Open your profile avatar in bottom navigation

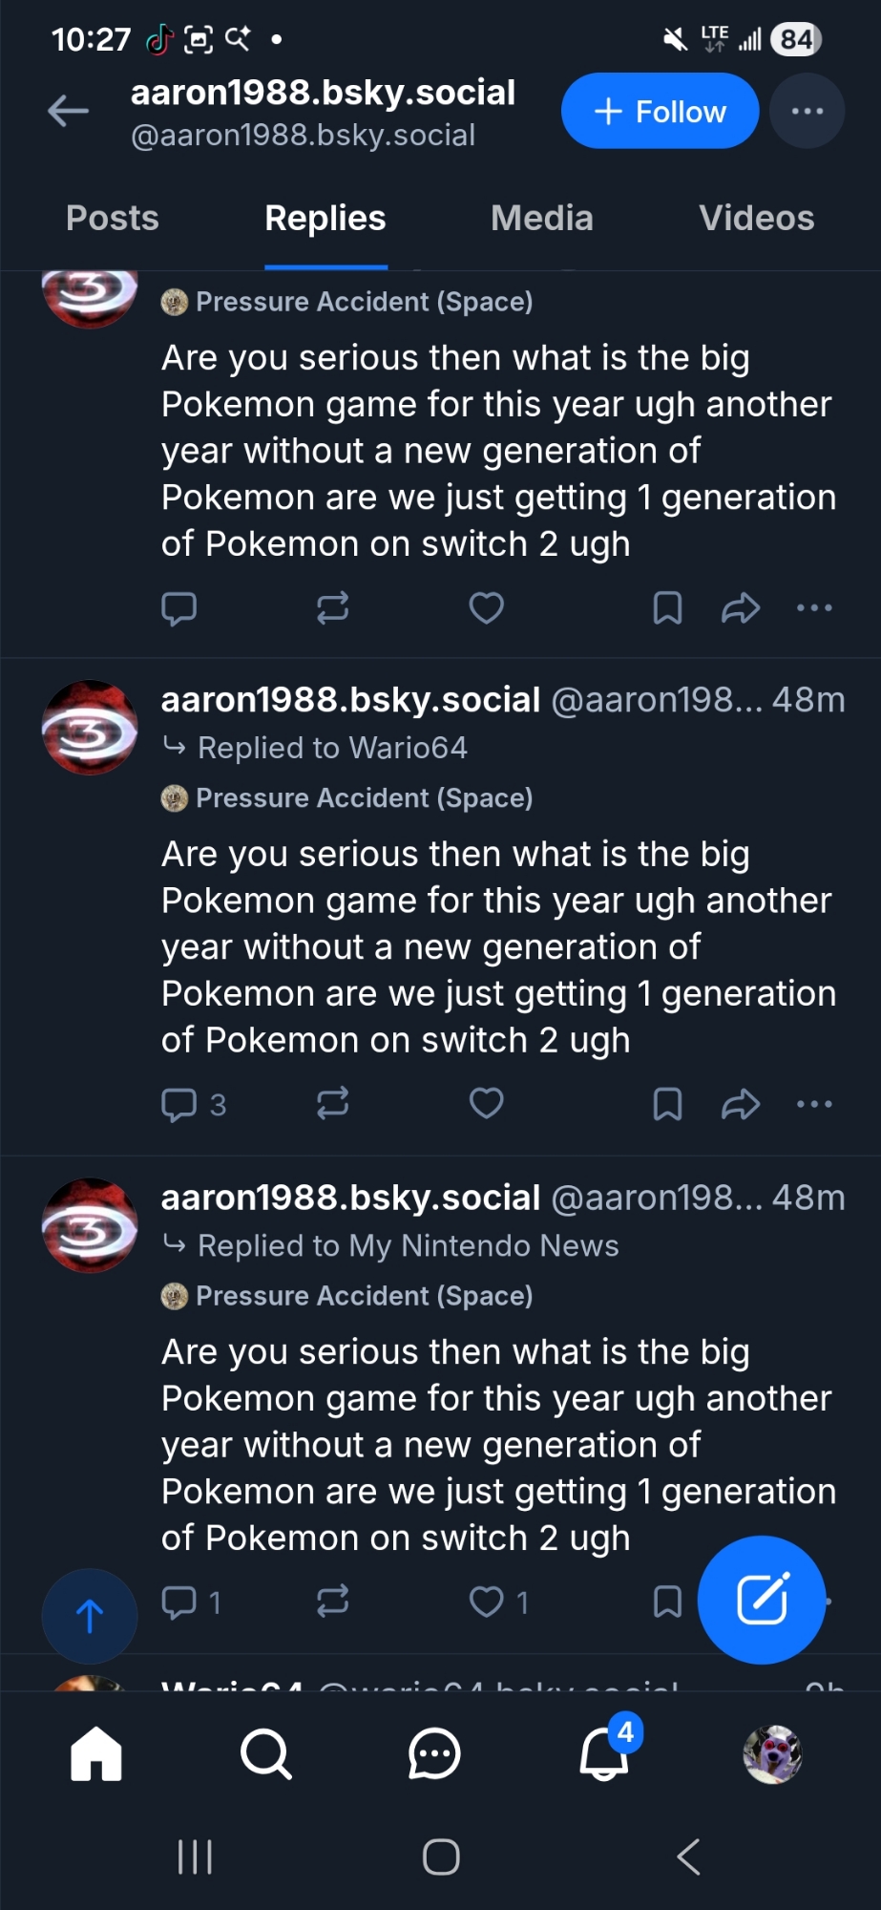(x=773, y=1753)
